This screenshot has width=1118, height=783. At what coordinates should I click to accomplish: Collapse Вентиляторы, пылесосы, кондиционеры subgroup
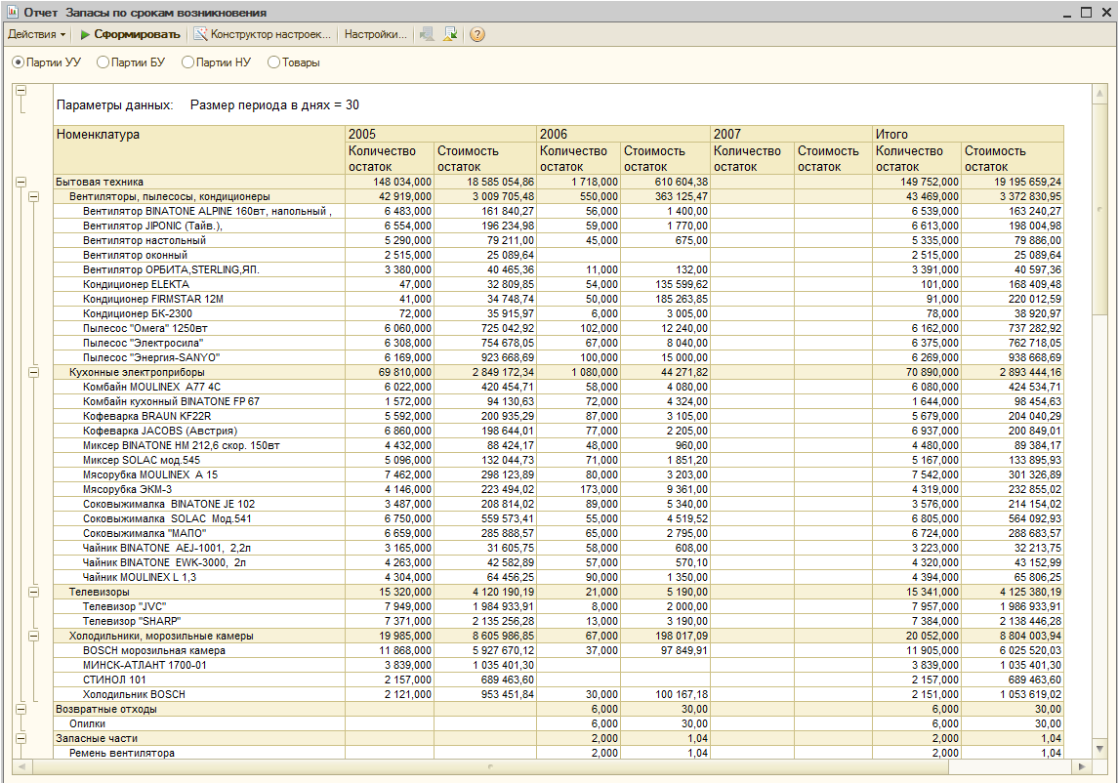click(x=33, y=197)
